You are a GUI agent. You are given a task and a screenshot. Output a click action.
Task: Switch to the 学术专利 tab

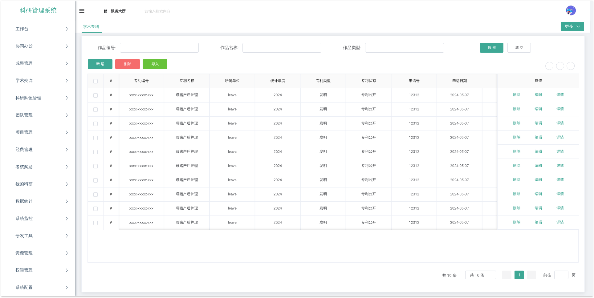tap(91, 27)
